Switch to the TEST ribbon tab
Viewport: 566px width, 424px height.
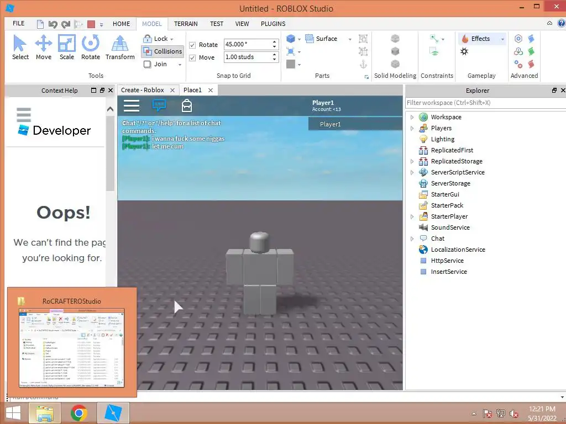(x=217, y=24)
